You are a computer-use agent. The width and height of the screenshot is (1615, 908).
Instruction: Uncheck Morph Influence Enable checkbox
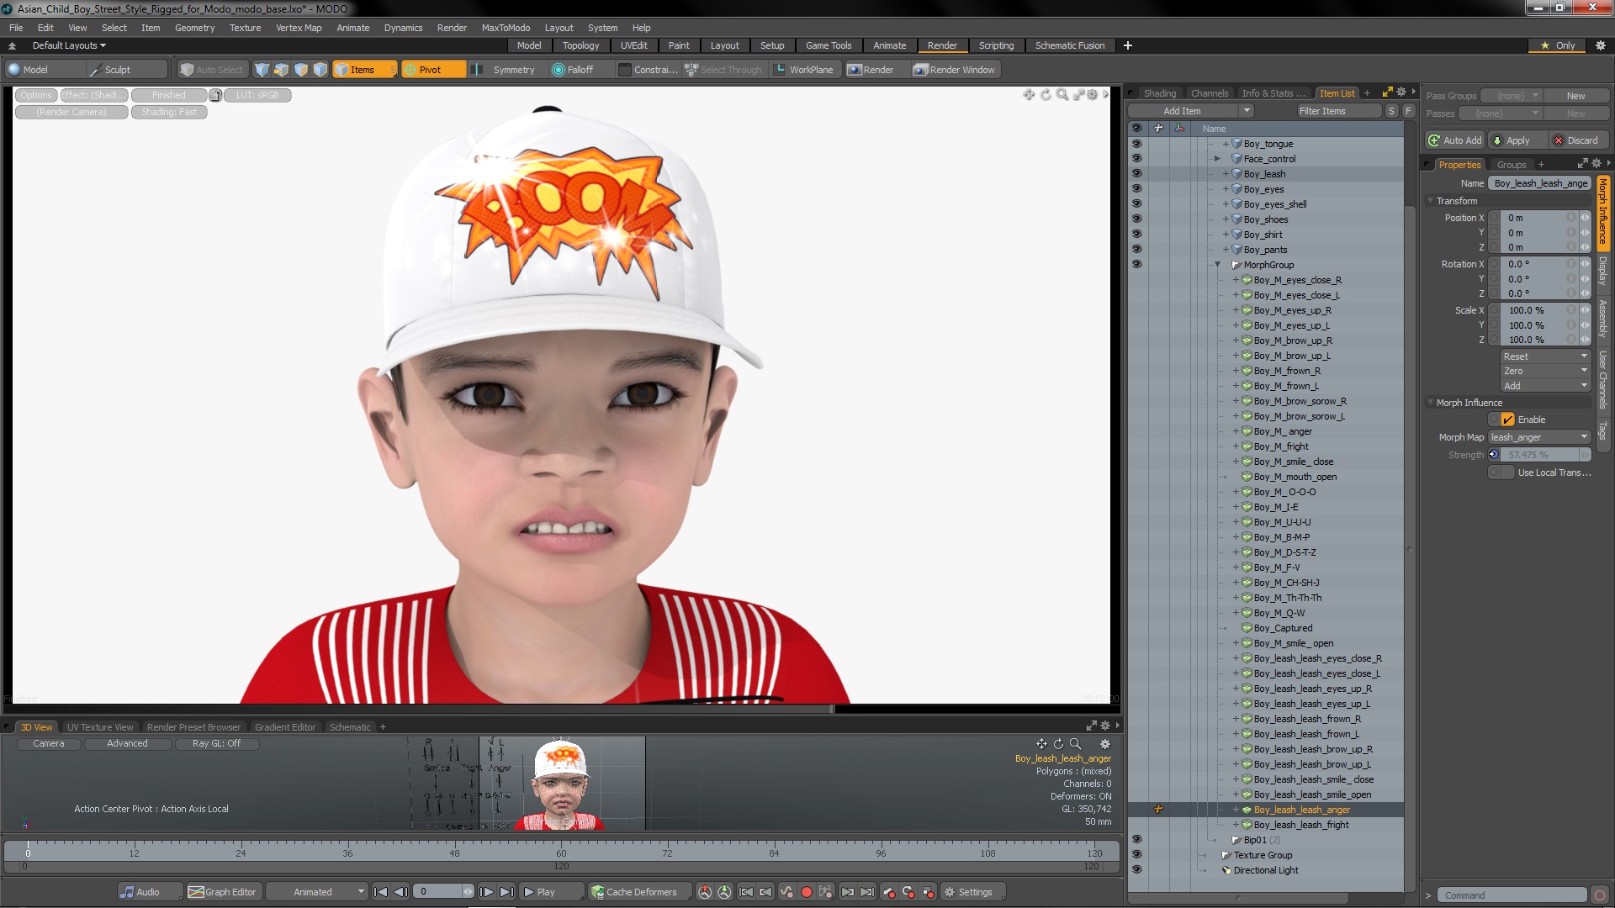coord(1507,420)
